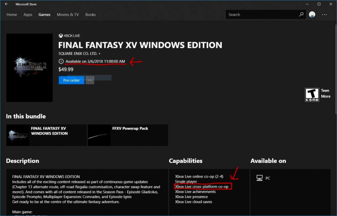Minimize the Microsoft Store window
337x216 pixels.
click(x=307, y=4)
